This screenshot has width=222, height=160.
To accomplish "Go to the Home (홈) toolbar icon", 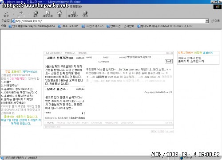I will [x=59, y=14].
